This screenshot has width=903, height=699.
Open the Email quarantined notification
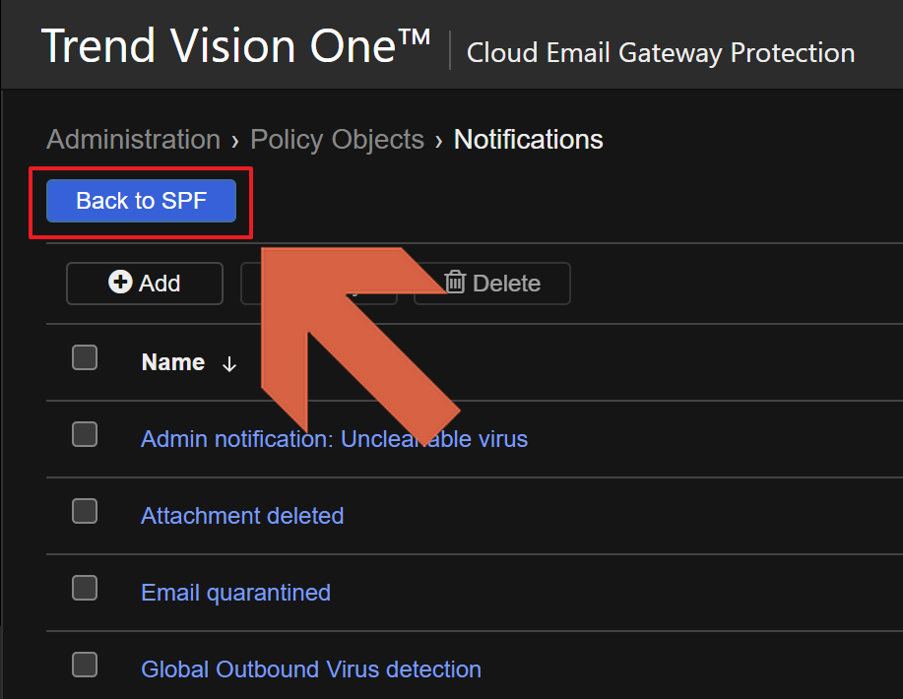(x=235, y=593)
